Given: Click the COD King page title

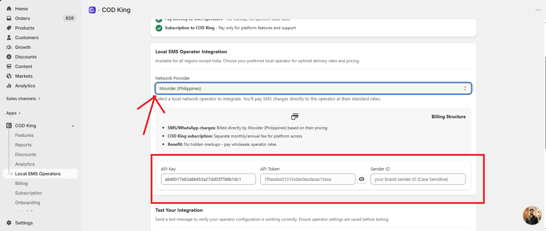Looking at the screenshot, I should click(x=116, y=10).
